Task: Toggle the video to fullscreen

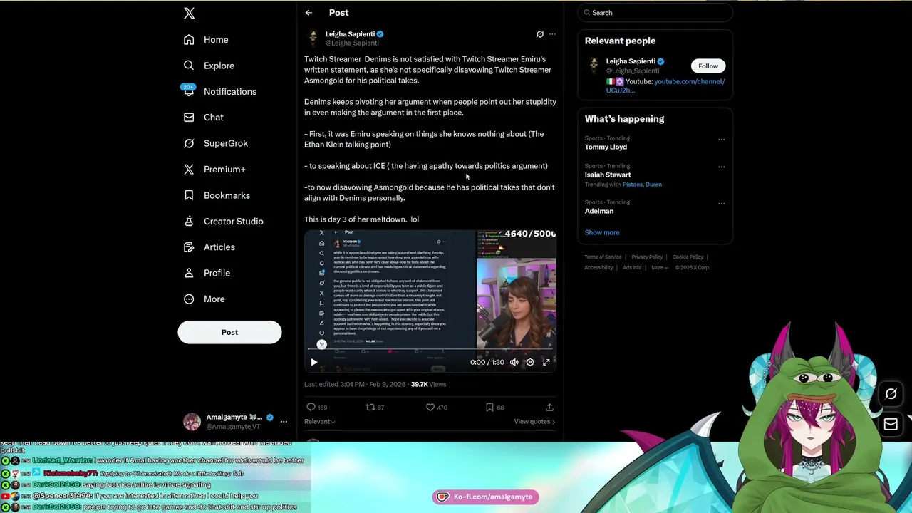Action: pyautogui.click(x=546, y=362)
